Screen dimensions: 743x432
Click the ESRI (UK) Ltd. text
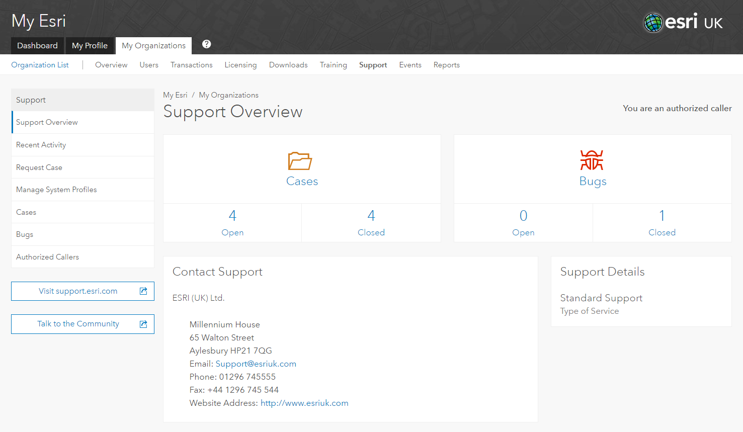[x=198, y=298]
